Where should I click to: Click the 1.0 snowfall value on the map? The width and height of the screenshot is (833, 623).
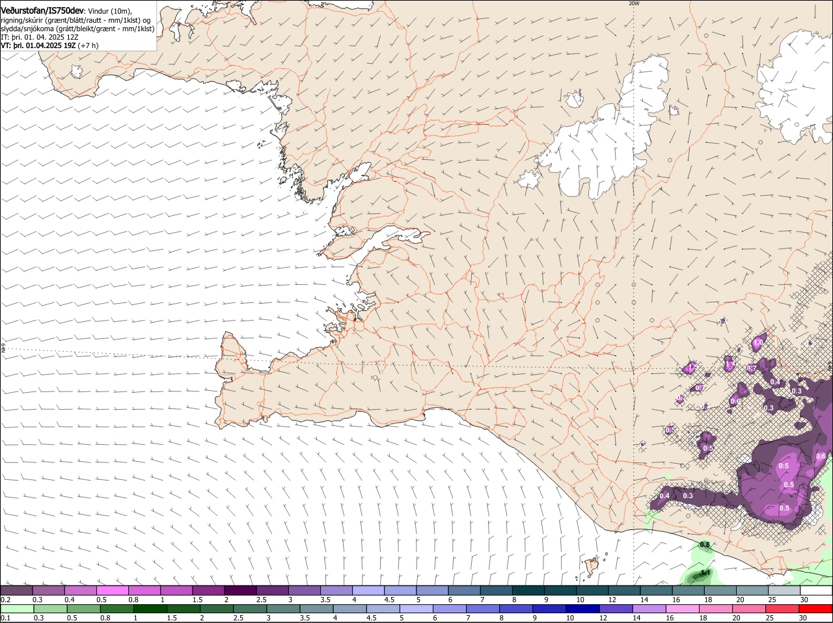coord(758,341)
